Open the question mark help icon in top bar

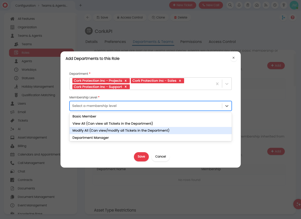[284, 5]
